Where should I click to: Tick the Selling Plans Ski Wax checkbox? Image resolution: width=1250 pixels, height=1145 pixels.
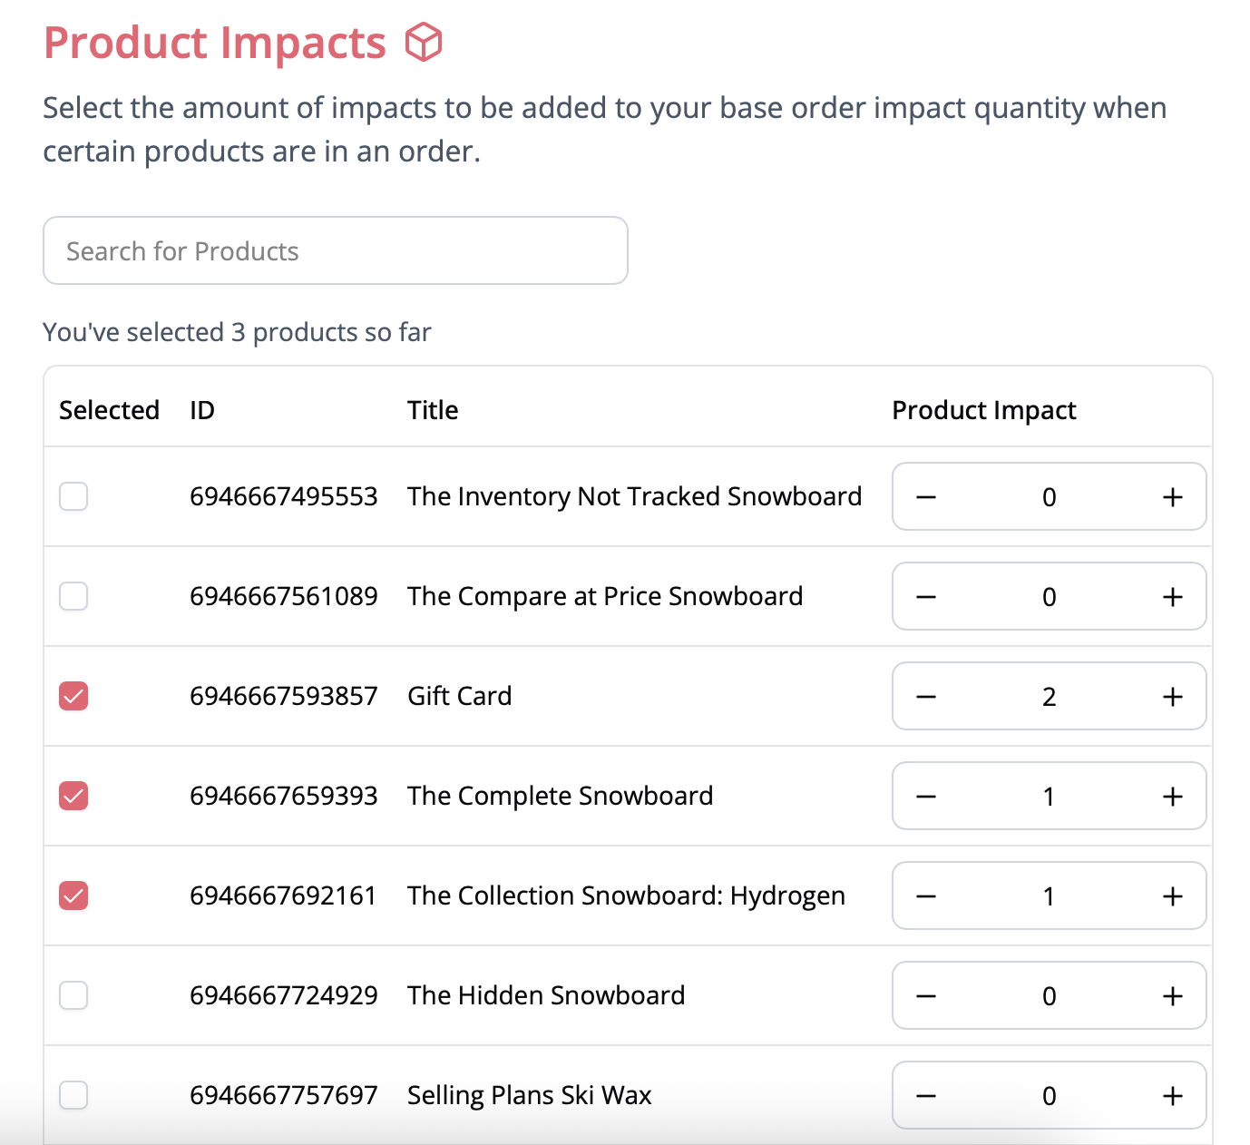click(73, 1095)
